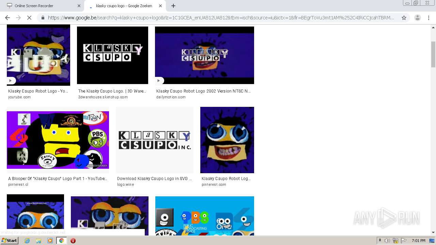Click the address bar URL
The image size is (436, 245).
tap(221, 18)
